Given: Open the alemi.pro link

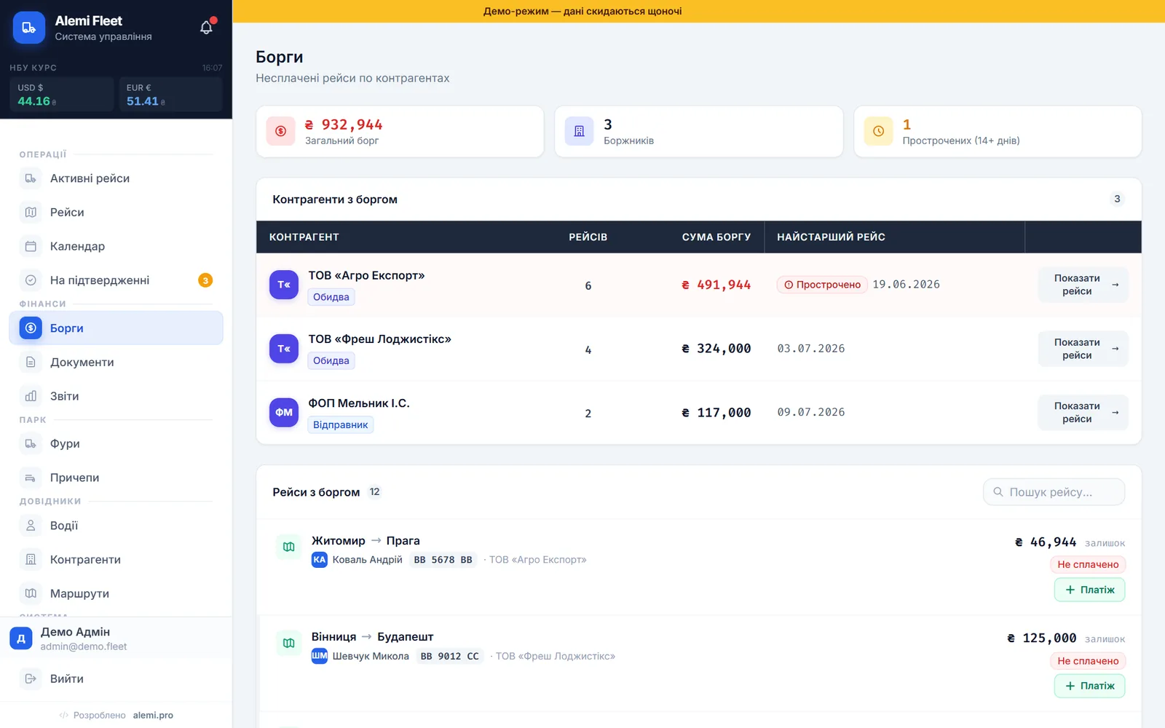Looking at the screenshot, I should [x=153, y=715].
